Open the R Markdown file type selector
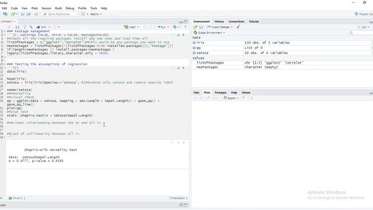Screen dimensions: 373x210 pos(179,198)
